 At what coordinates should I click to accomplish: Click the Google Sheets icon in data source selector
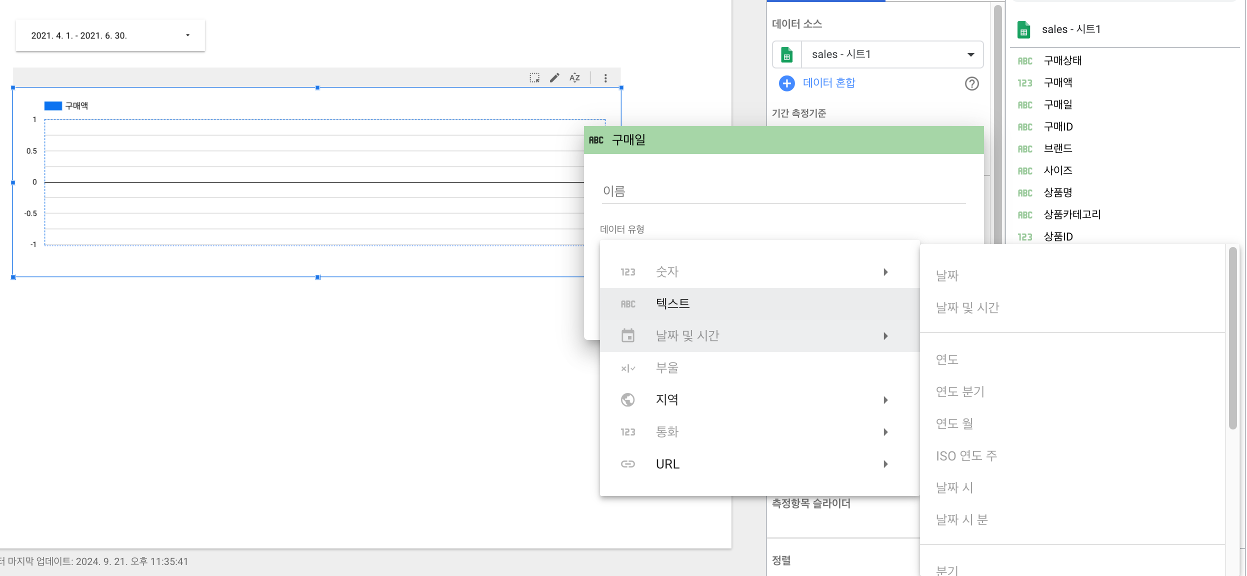coord(787,54)
